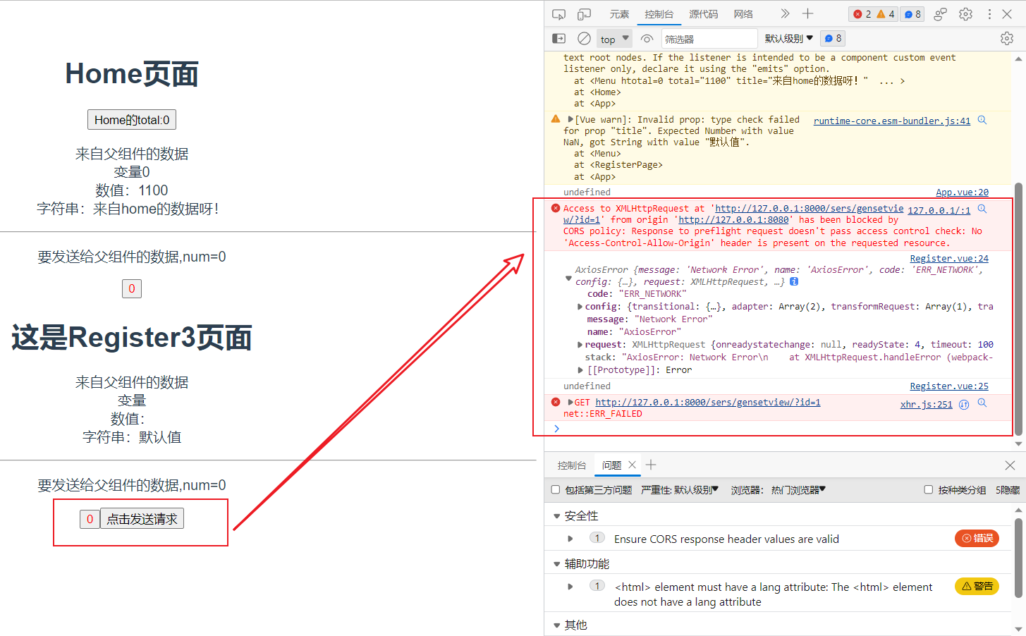Click the 点击发送请求 button
The height and width of the screenshot is (636, 1026).
pos(142,519)
